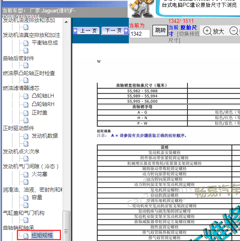Go to next page with 下一页 button
Viewport: 240px width, 241px height.
pos(114,31)
